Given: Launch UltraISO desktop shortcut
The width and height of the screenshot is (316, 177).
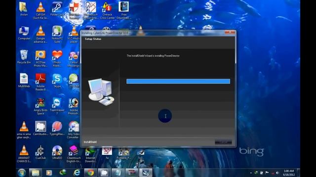Looking at the screenshot, I should [x=57, y=152].
